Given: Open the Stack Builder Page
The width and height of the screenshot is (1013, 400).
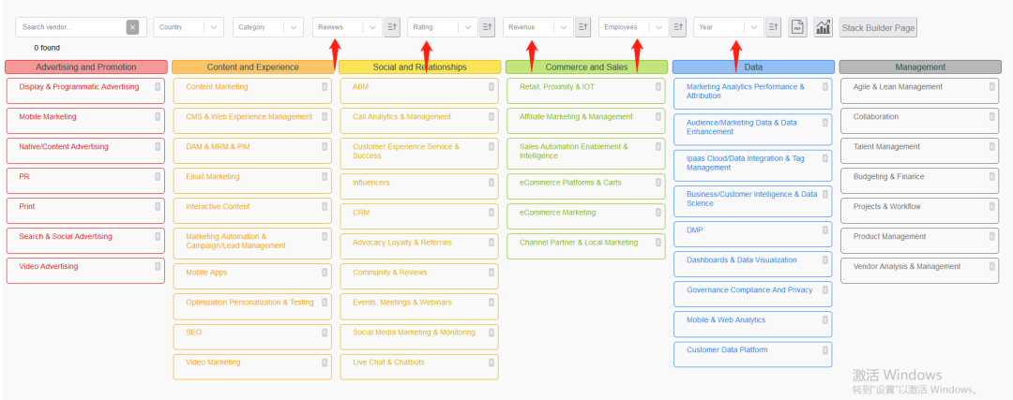Looking at the screenshot, I should [x=878, y=27].
